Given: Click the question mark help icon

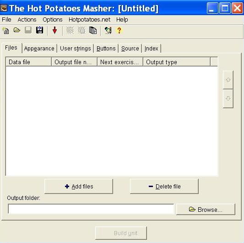Looking at the screenshot, I should click(x=119, y=30).
